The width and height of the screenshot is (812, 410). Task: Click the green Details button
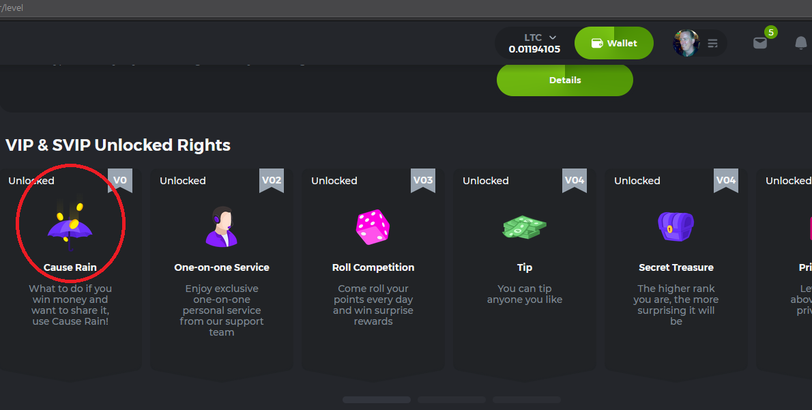[x=564, y=80]
